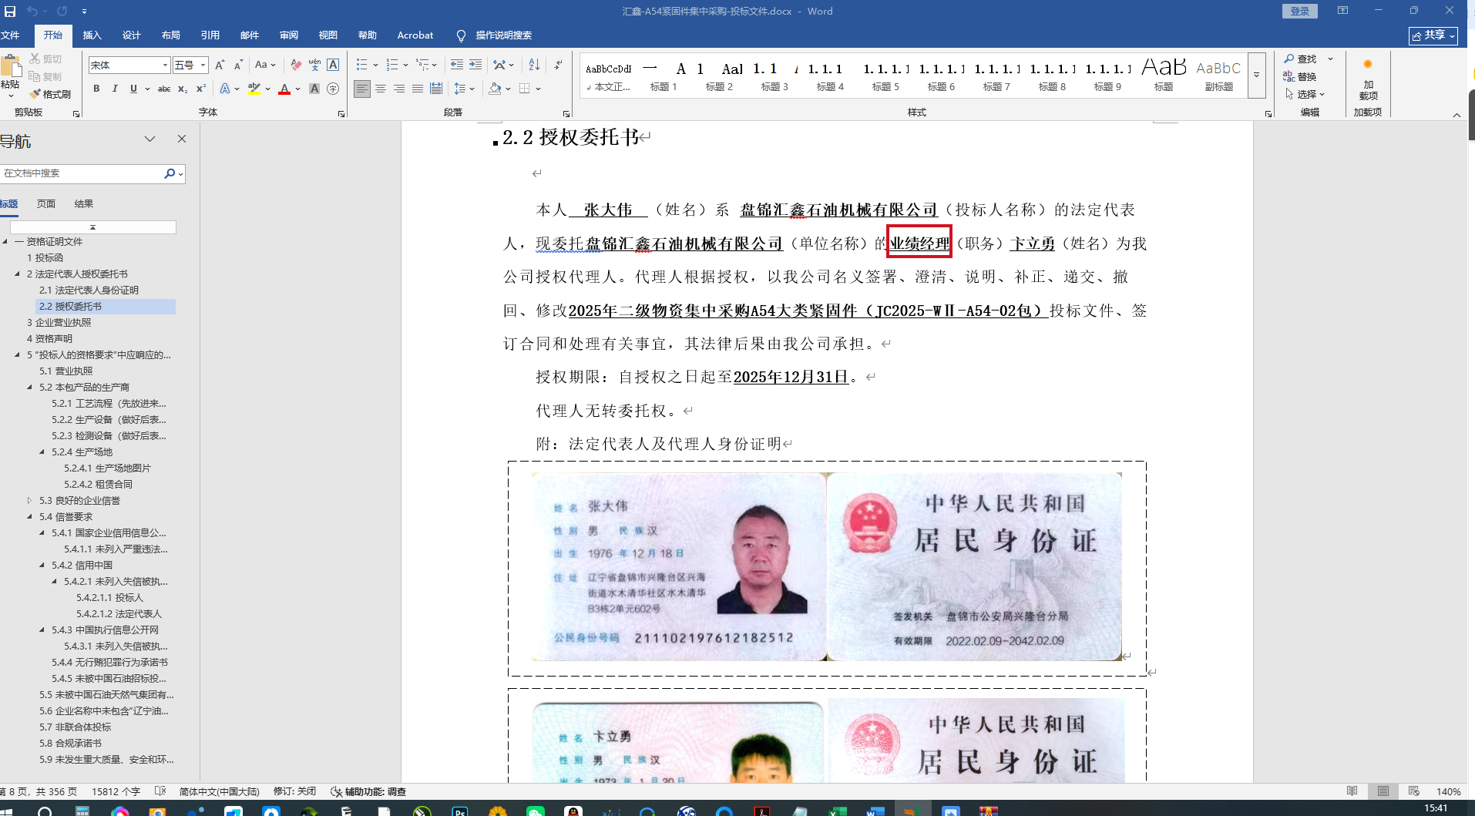This screenshot has height=816, width=1475.
Task: Clear all formatting with the eraser icon
Action: [x=296, y=65]
